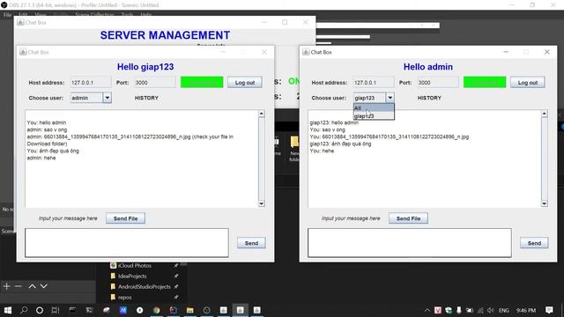Add a scene with OBS plus icon

(x=7, y=286)
